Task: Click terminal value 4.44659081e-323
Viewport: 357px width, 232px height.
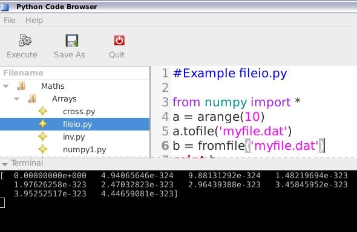Action: pyautogui.click(x=137, y=194)
